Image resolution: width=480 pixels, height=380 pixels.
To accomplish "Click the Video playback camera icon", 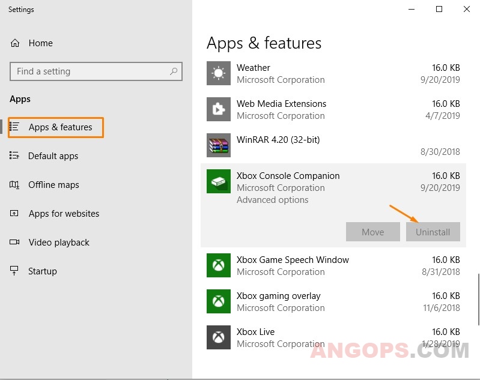I will [14, 242].
